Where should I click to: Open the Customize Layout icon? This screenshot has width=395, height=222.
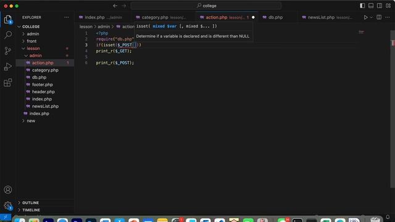coord(388,6)
